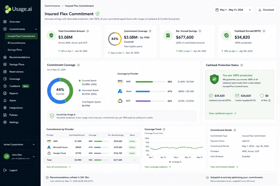Navigate to Reservations
Image resolution: width=280 pixels, height=186 pixels.
[16, 72]
